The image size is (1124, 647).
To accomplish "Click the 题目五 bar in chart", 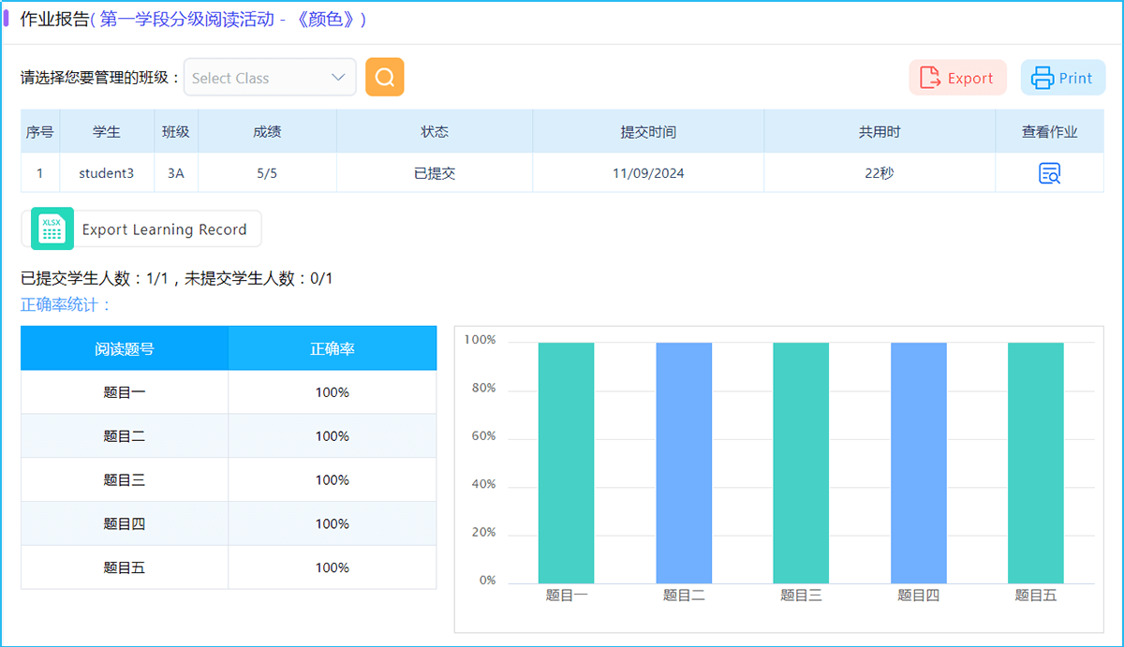I will point(1035,463).
